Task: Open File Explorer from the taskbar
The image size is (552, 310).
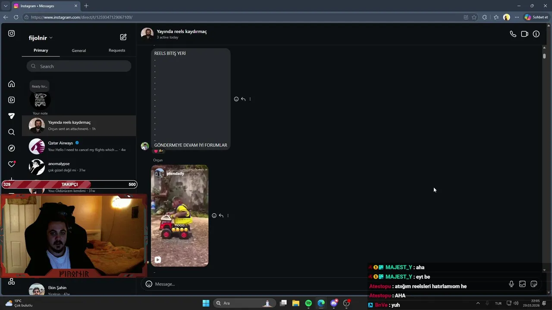Action: 296,303
